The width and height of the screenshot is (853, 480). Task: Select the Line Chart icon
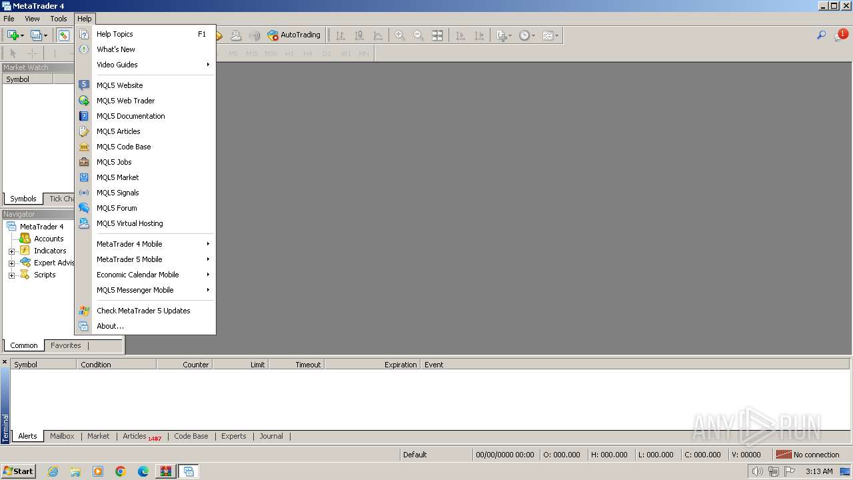coord(378,35)
